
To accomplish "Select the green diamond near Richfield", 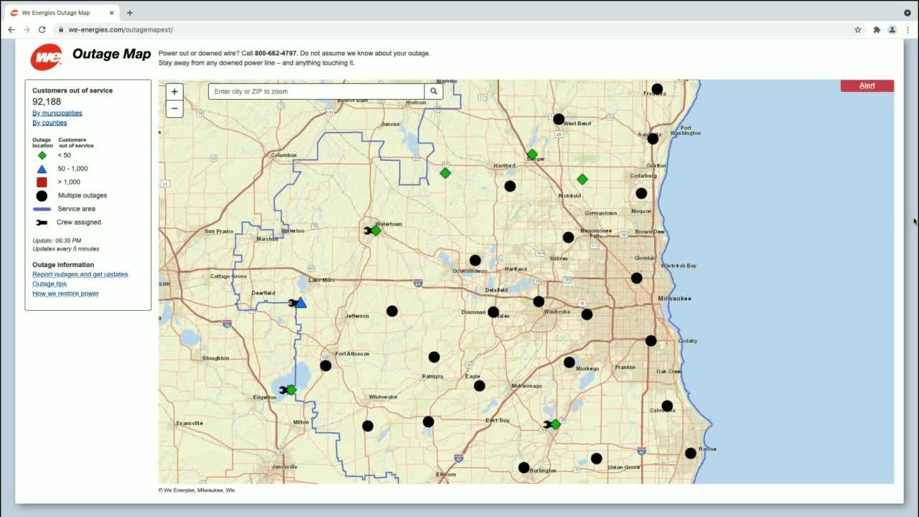I will tap(582, 179).
